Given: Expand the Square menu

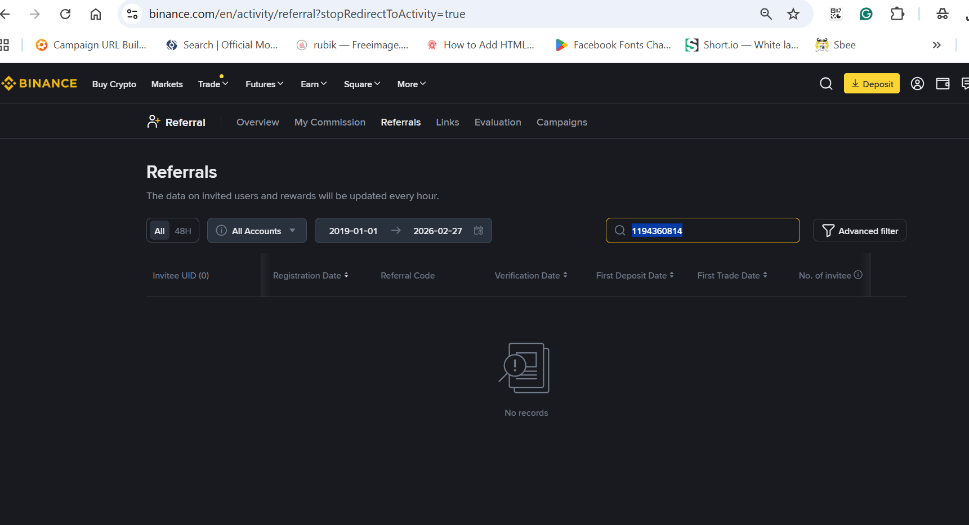Looking at the screenshot, I should click(362, 84).
